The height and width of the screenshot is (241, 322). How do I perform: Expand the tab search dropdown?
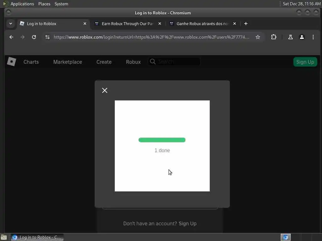pos(11,24)
